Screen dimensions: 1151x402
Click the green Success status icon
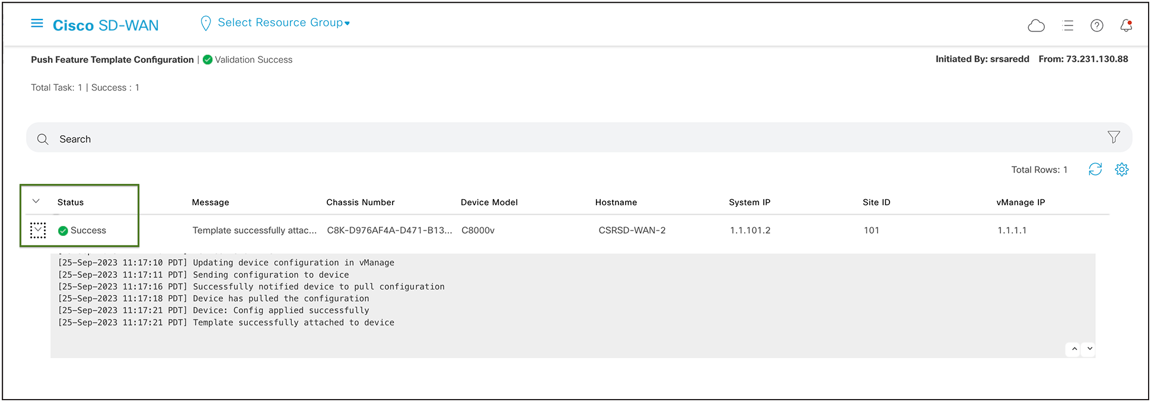[x=63, y=231]
